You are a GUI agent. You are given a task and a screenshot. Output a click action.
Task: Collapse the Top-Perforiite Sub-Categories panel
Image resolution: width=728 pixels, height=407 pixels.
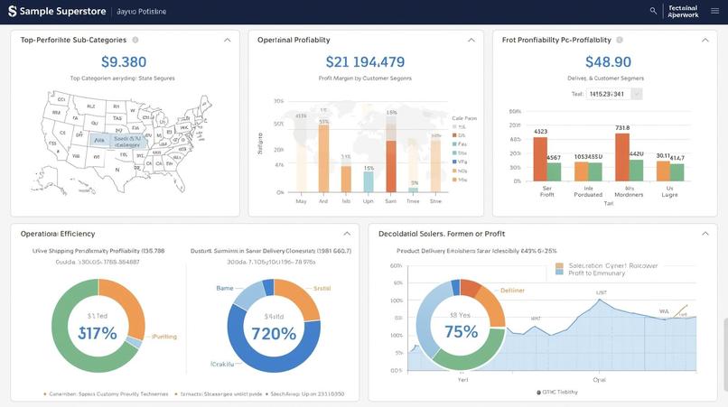[228, 40]
